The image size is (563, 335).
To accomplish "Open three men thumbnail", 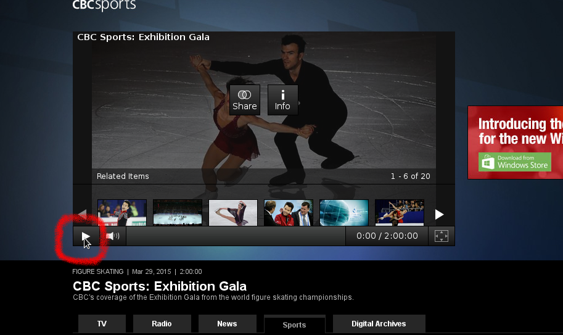I will point(289,213).
